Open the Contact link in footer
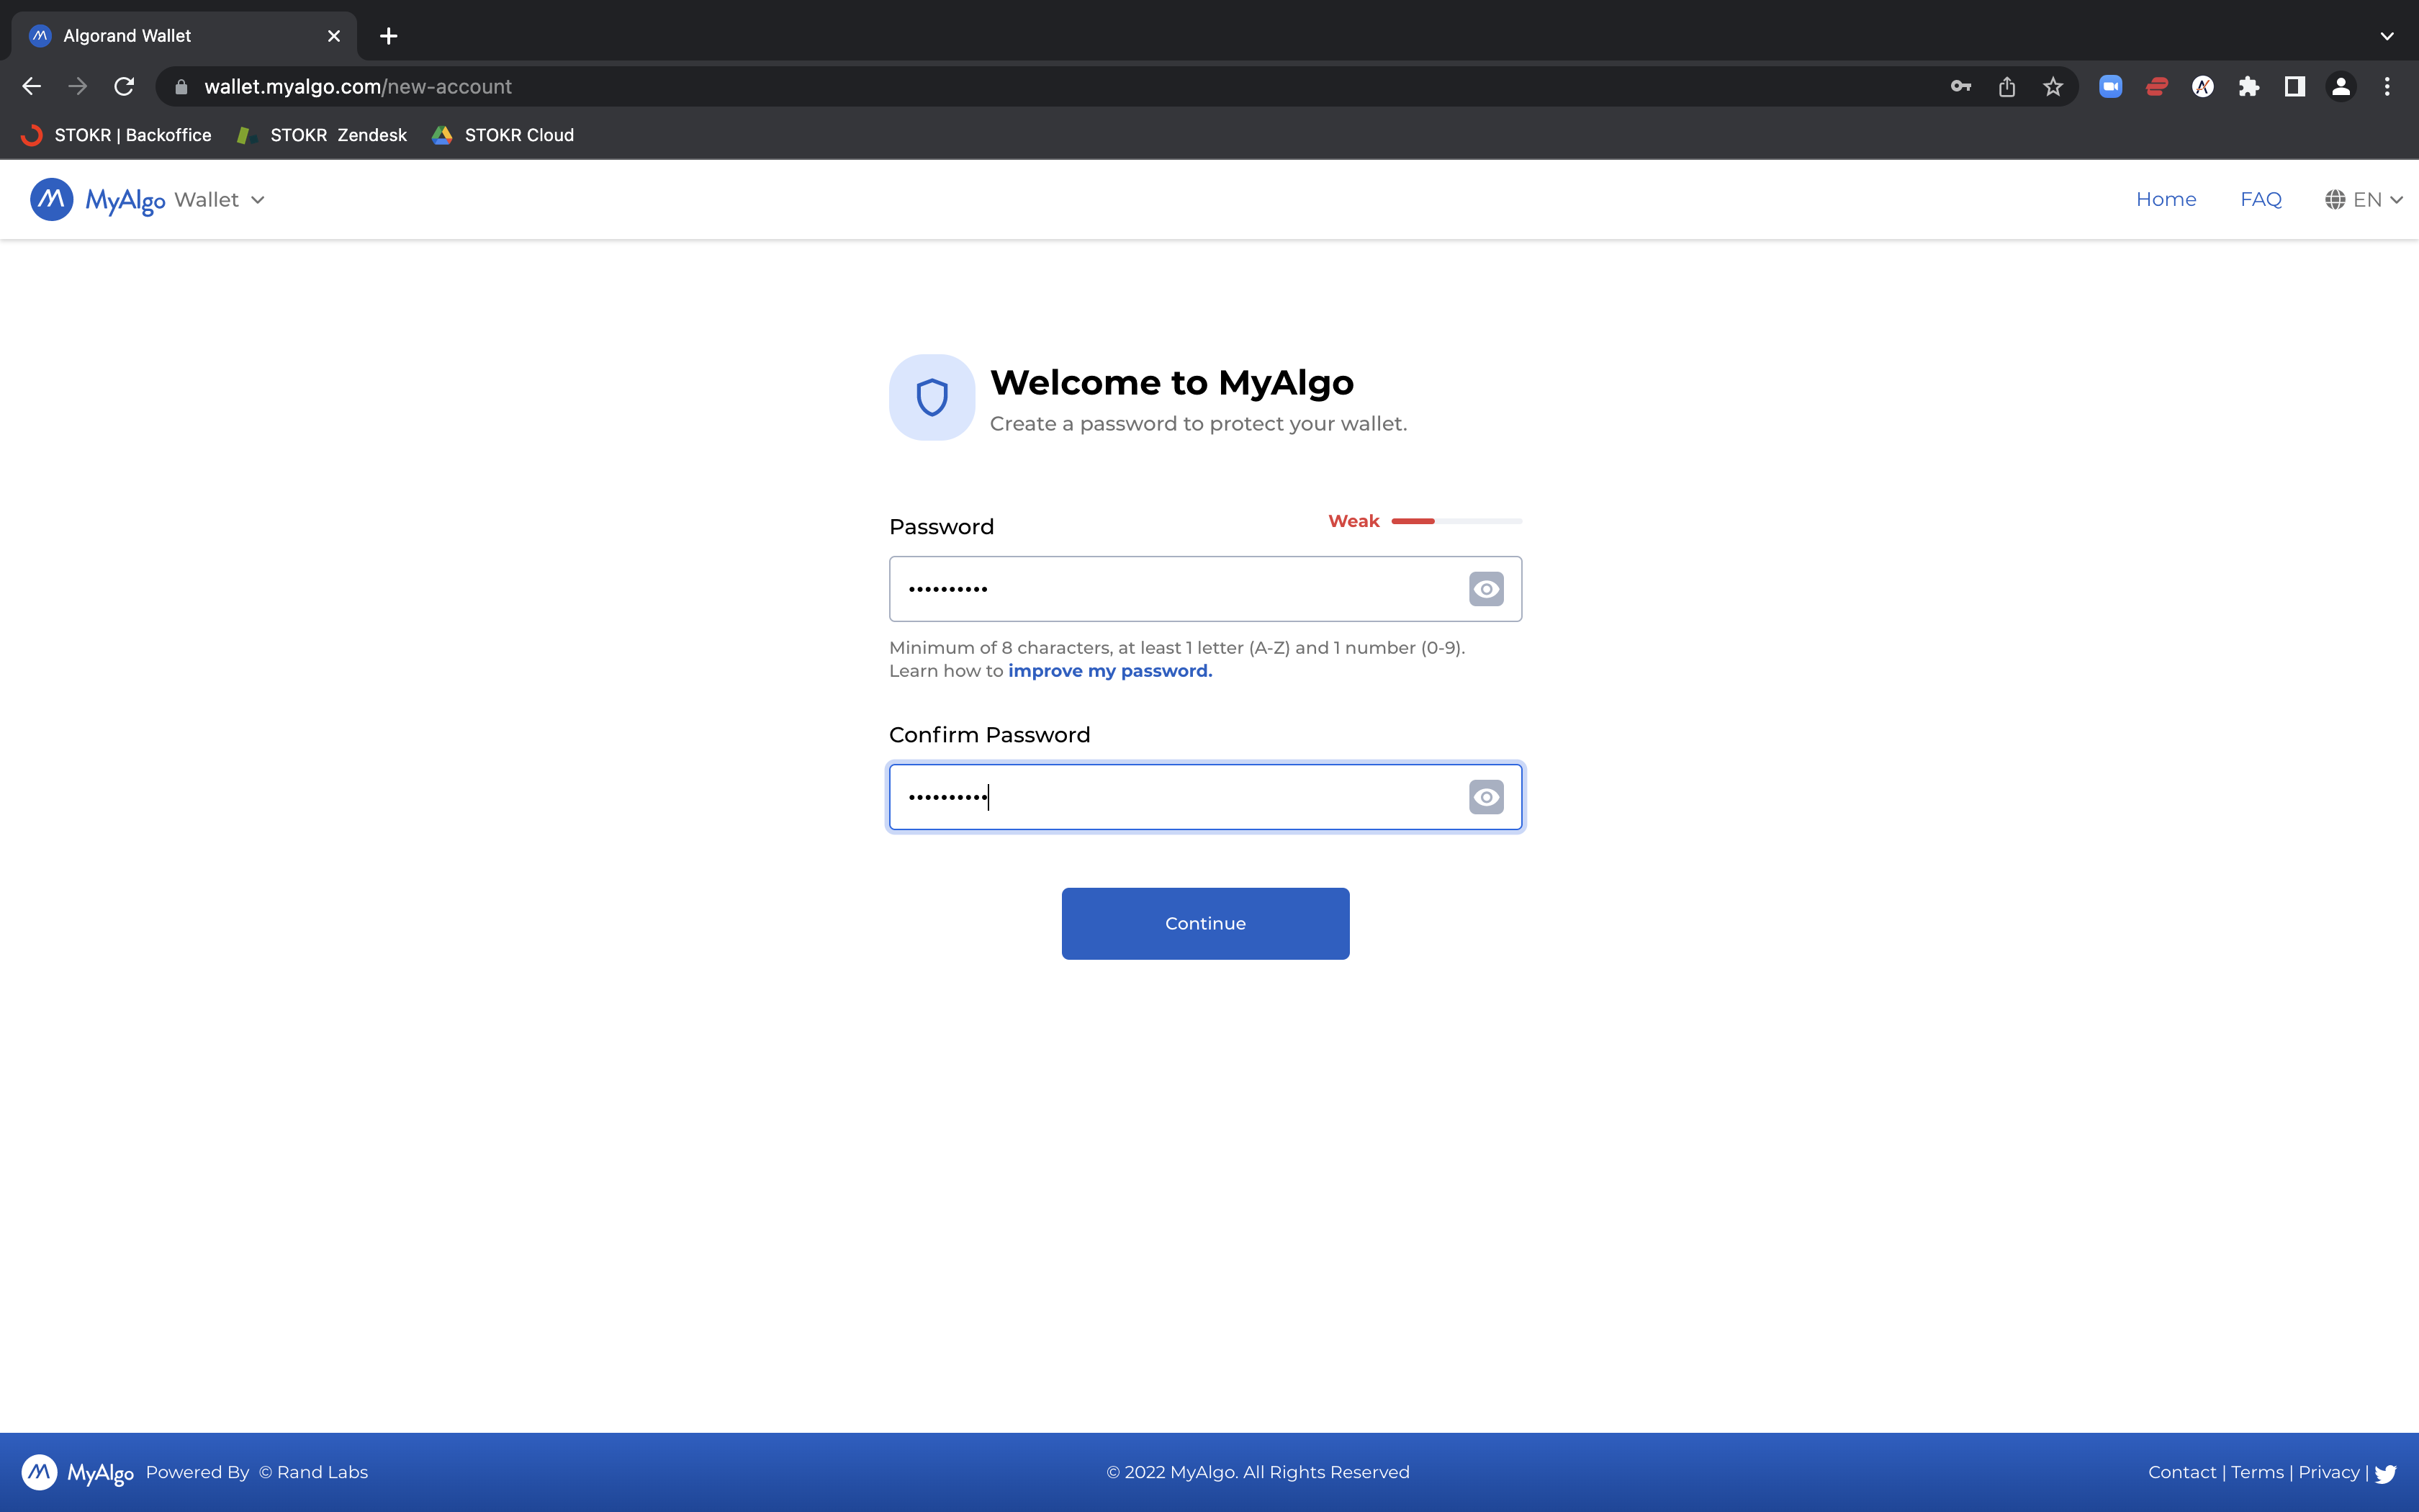The width and height of the screenshot is (2419, 1512). point(2181,1472)
